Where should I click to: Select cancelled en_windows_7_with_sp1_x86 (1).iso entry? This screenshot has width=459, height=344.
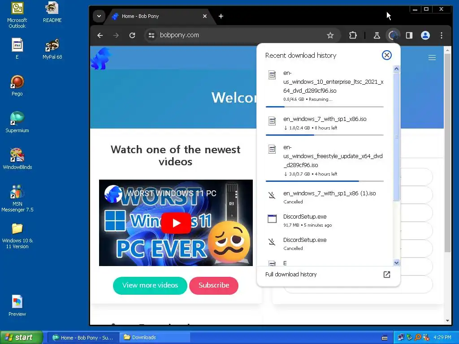click(x=325, y=197)
